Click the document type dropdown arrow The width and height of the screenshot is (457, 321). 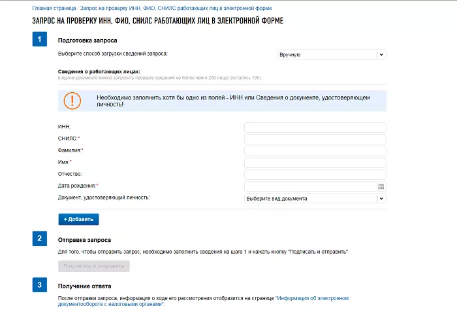click(x=381, y=198)
